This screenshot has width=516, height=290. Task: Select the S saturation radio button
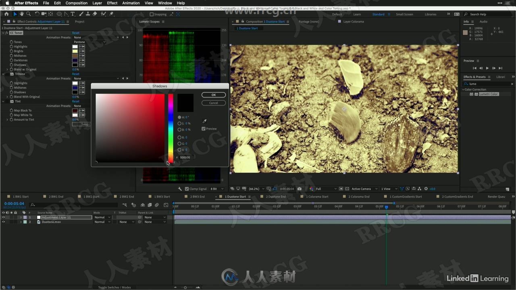click(x=179, y=123)
